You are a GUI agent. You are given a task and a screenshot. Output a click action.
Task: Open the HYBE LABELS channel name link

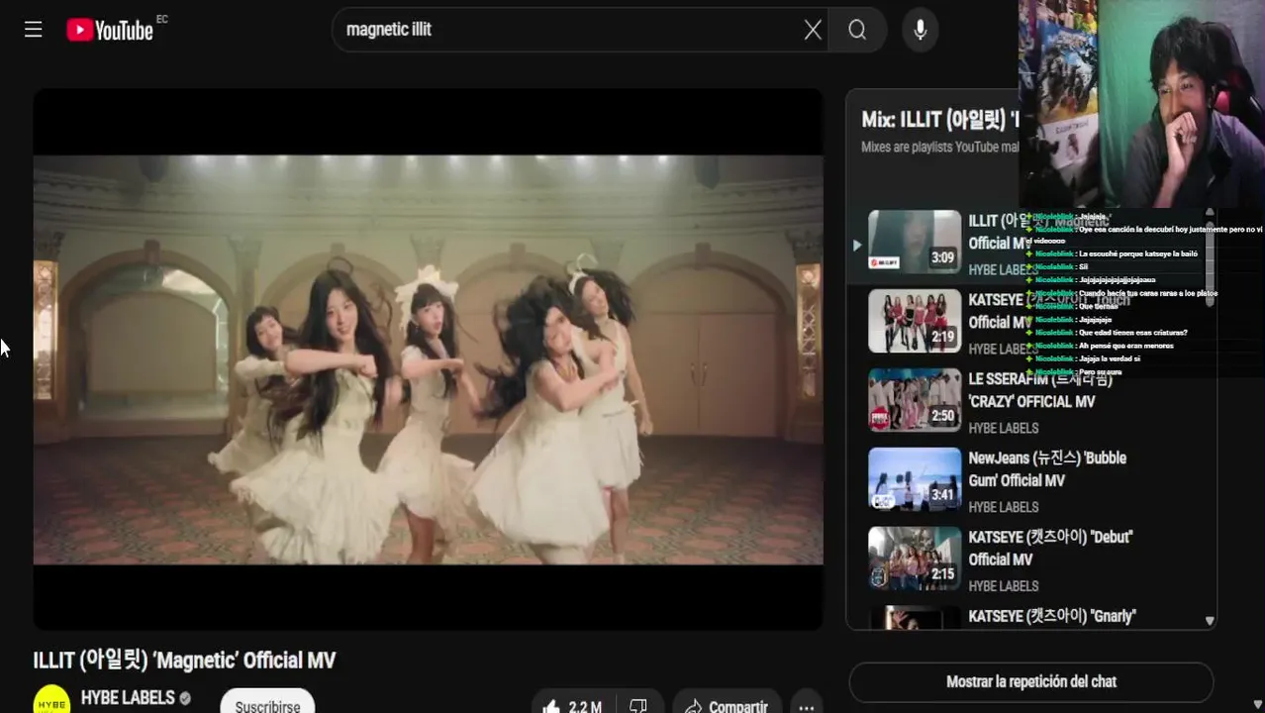[128, 697]
